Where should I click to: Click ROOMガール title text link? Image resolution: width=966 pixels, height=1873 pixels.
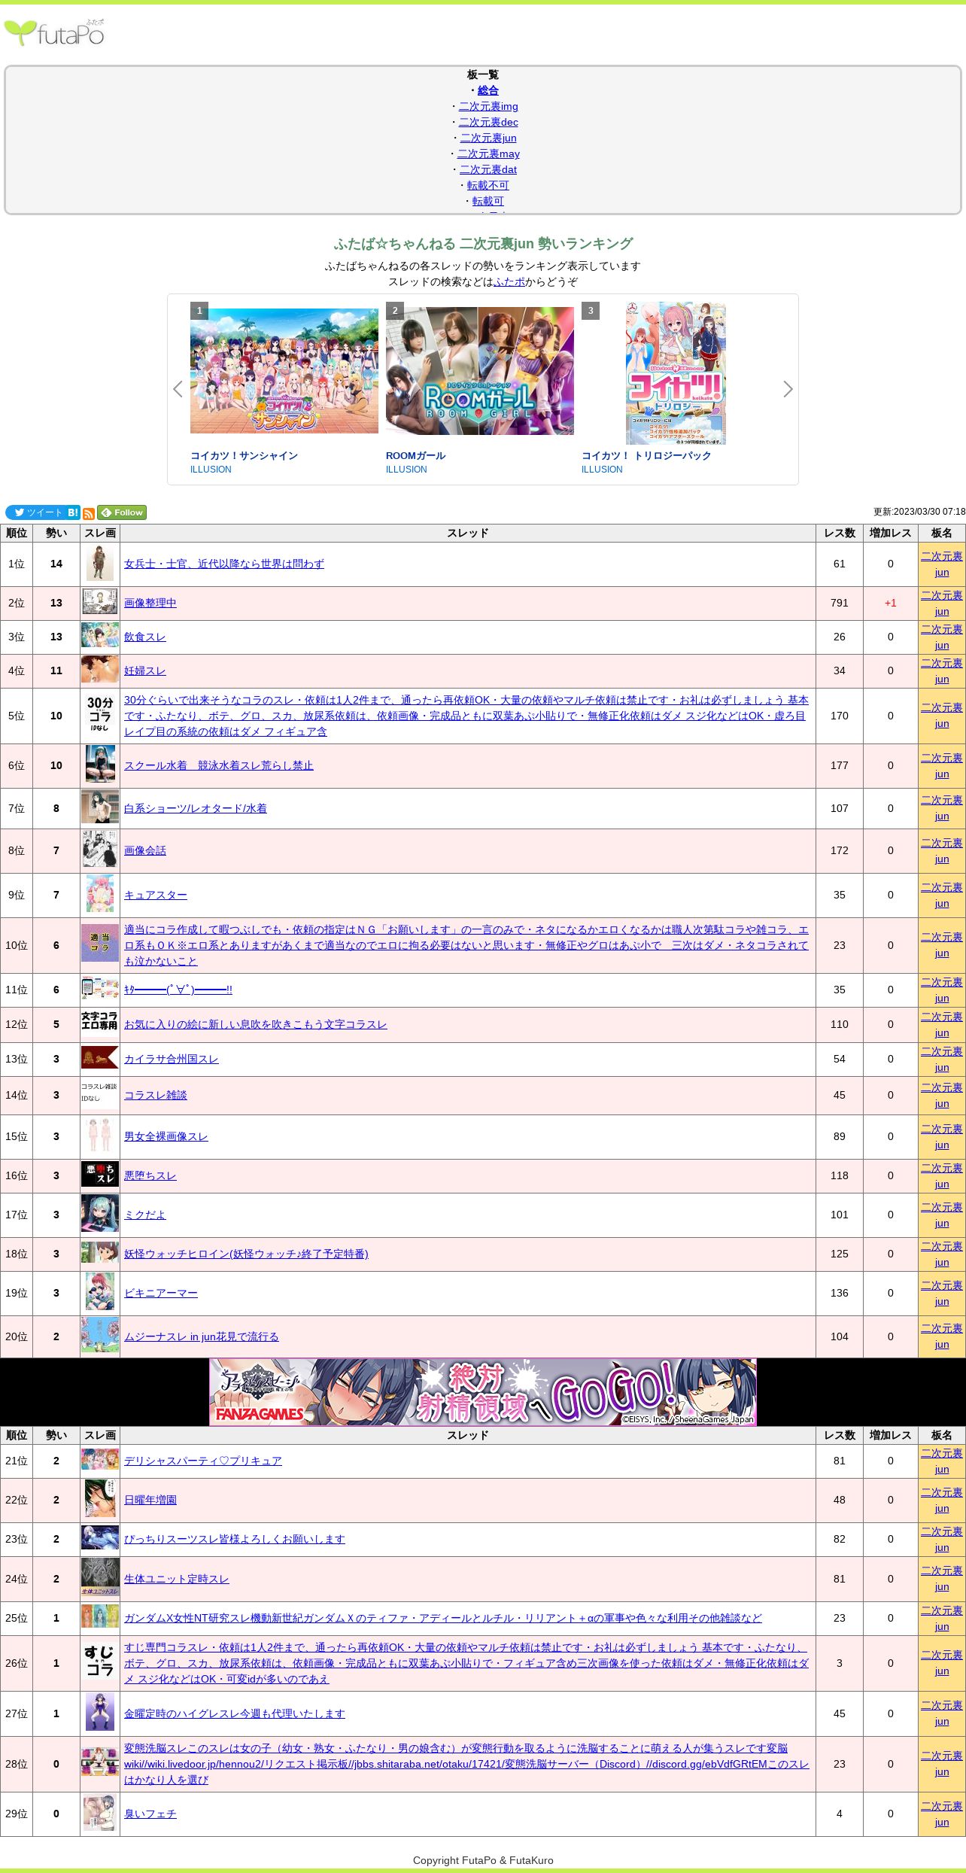[415, 455]
